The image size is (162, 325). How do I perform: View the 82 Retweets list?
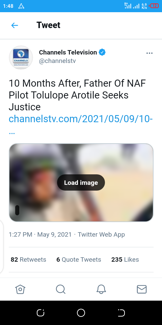(28, 260)
